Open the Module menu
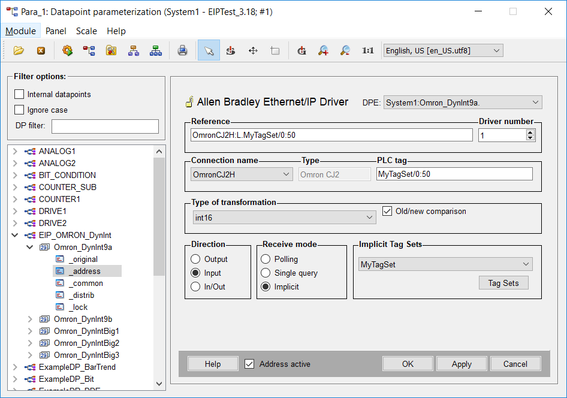This screenshot has height=398, width=567. pos(21,31)
